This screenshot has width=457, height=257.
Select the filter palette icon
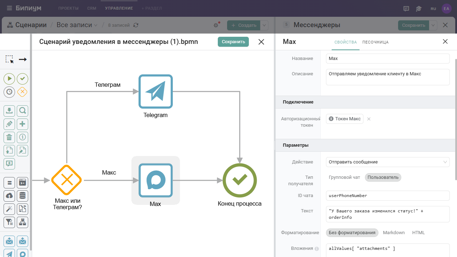[x=9, y=222]
